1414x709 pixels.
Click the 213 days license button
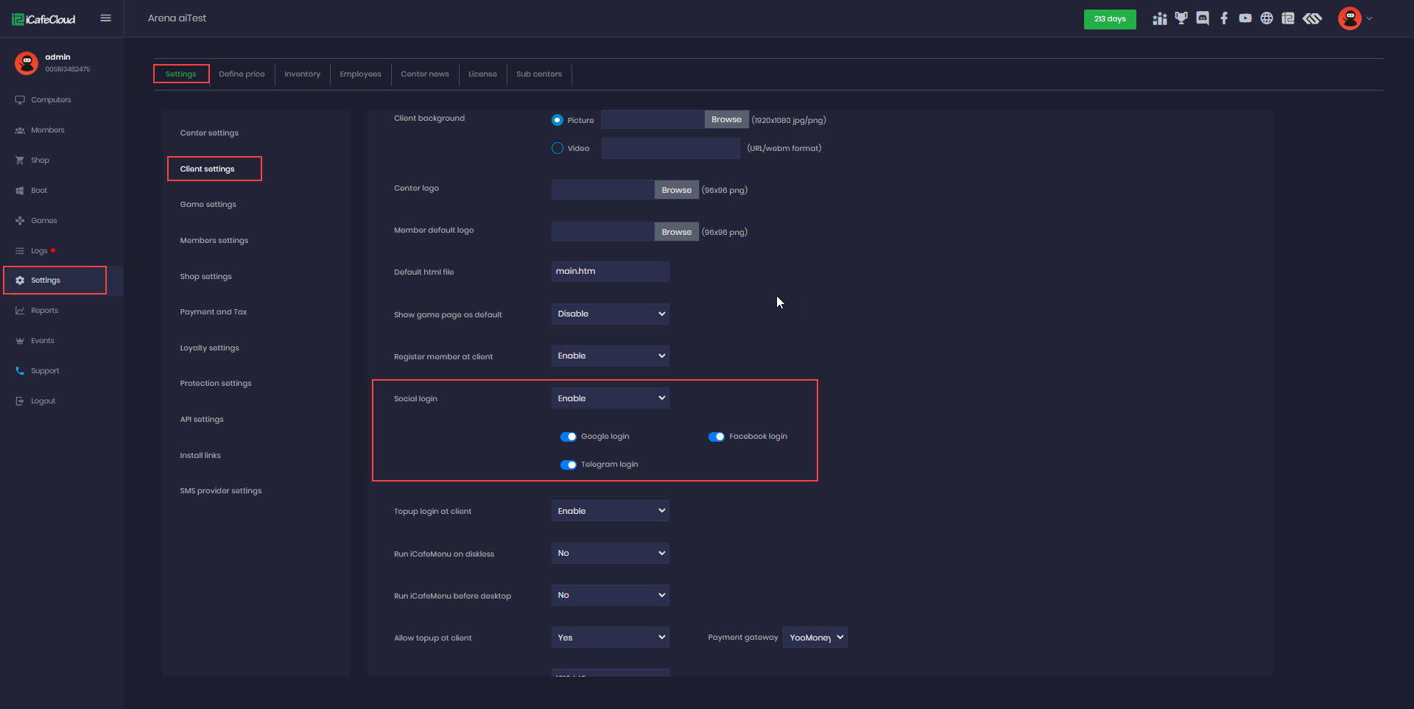coord(1109,19)
